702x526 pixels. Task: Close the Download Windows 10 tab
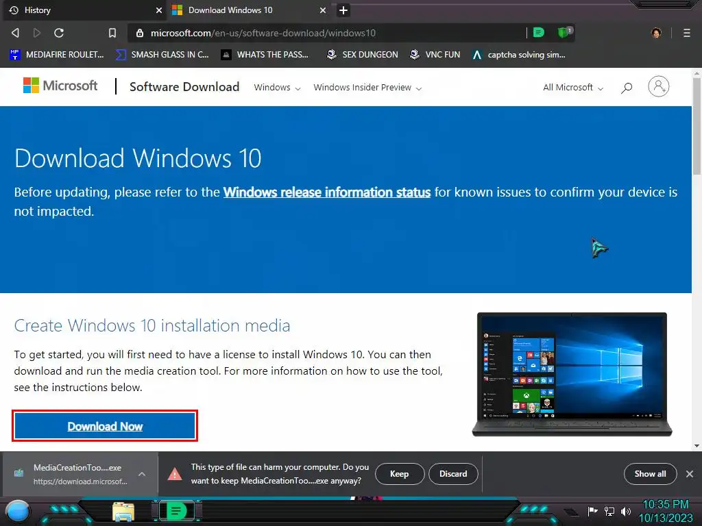point(323,10)
